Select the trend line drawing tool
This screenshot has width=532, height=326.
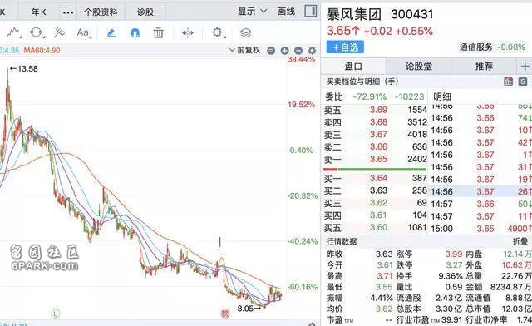(x=14, y=32)
